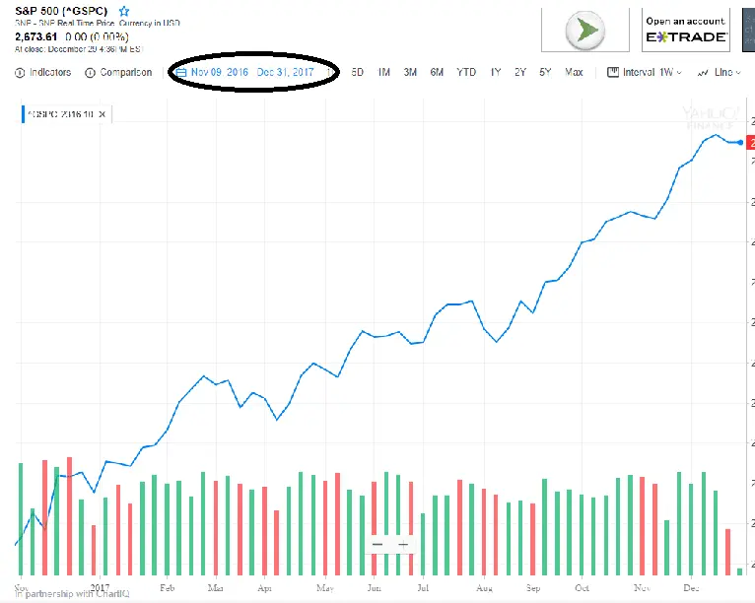Open the E*TRADE account link
The image size is (755, 603).
click(686, 31)
